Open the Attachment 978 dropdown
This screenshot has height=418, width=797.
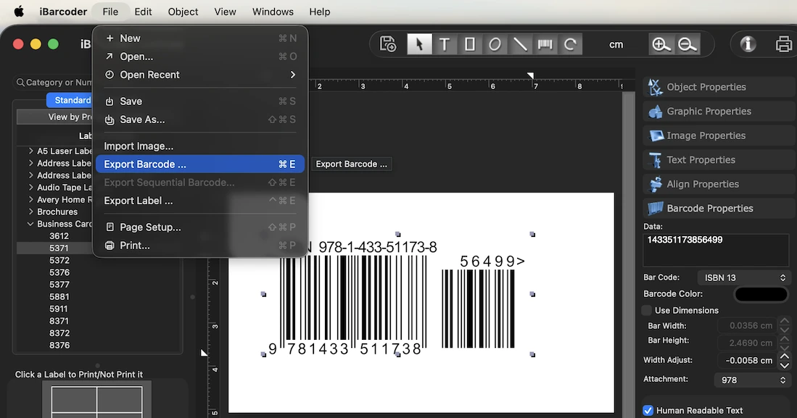(x=751, y=380)
